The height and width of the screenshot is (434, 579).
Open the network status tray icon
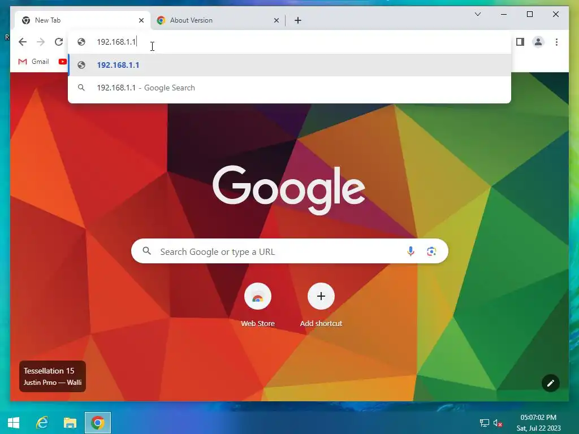tap(484, 423)
